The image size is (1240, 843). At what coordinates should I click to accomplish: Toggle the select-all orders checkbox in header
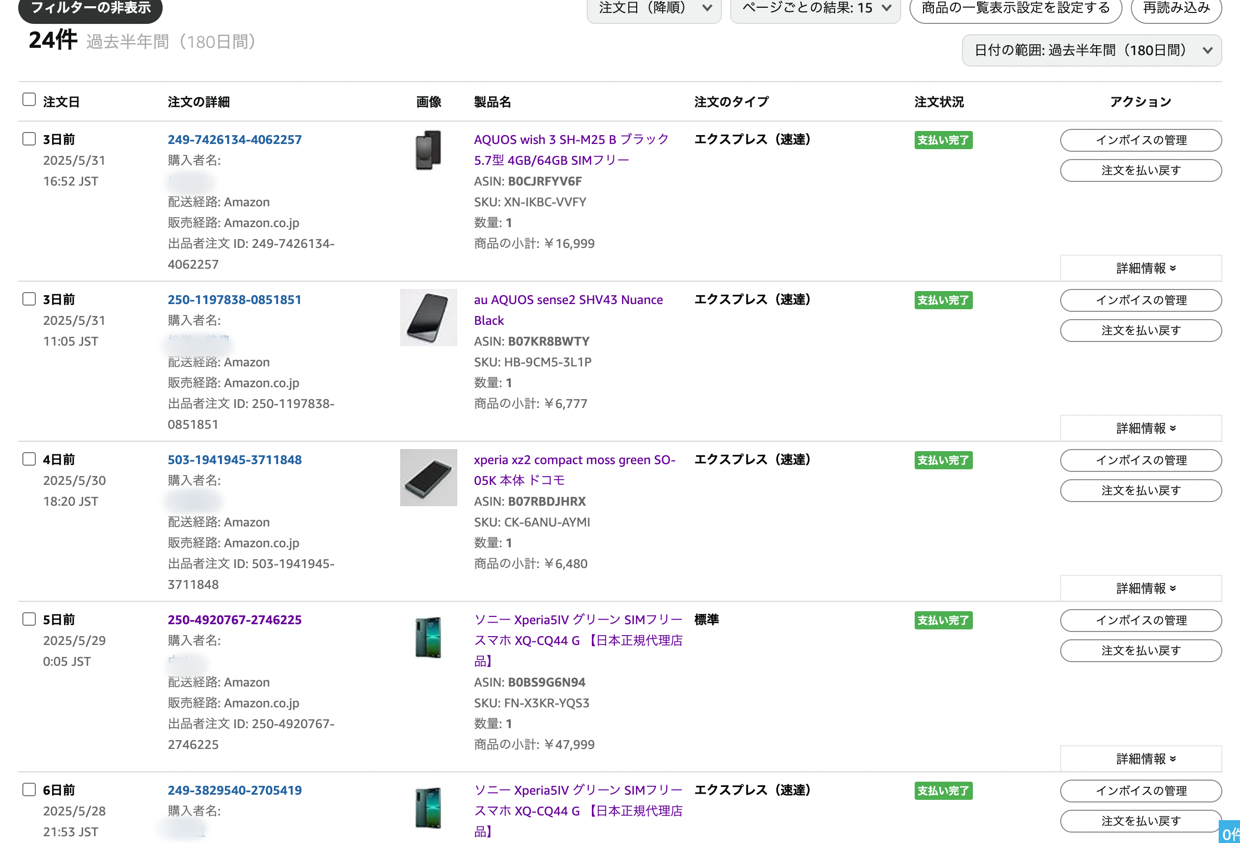tap(29, 100)
